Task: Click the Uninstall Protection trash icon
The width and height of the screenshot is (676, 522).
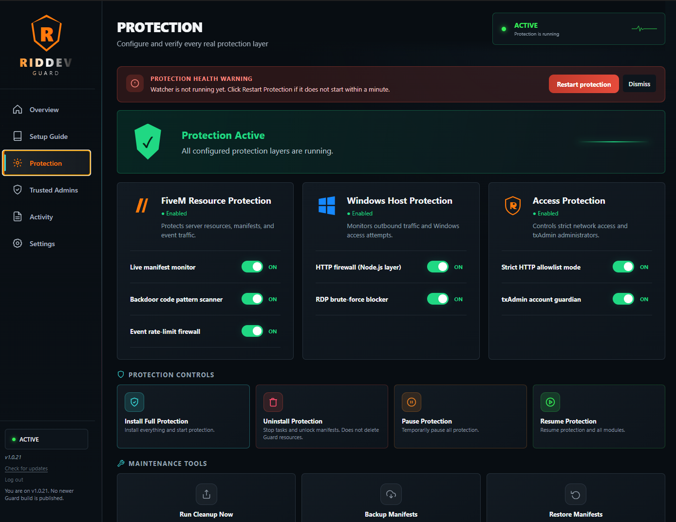Action: pos(273,402)
